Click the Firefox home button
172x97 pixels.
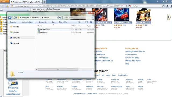167,6
